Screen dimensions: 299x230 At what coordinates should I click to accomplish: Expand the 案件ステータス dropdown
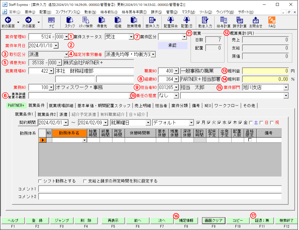[x=131, y=37]
